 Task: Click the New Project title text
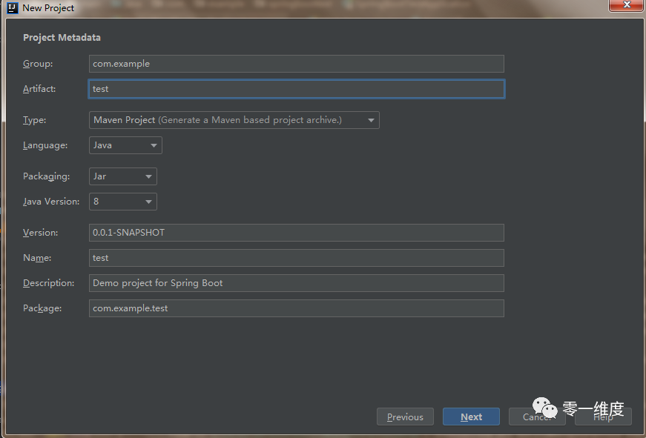48,8
